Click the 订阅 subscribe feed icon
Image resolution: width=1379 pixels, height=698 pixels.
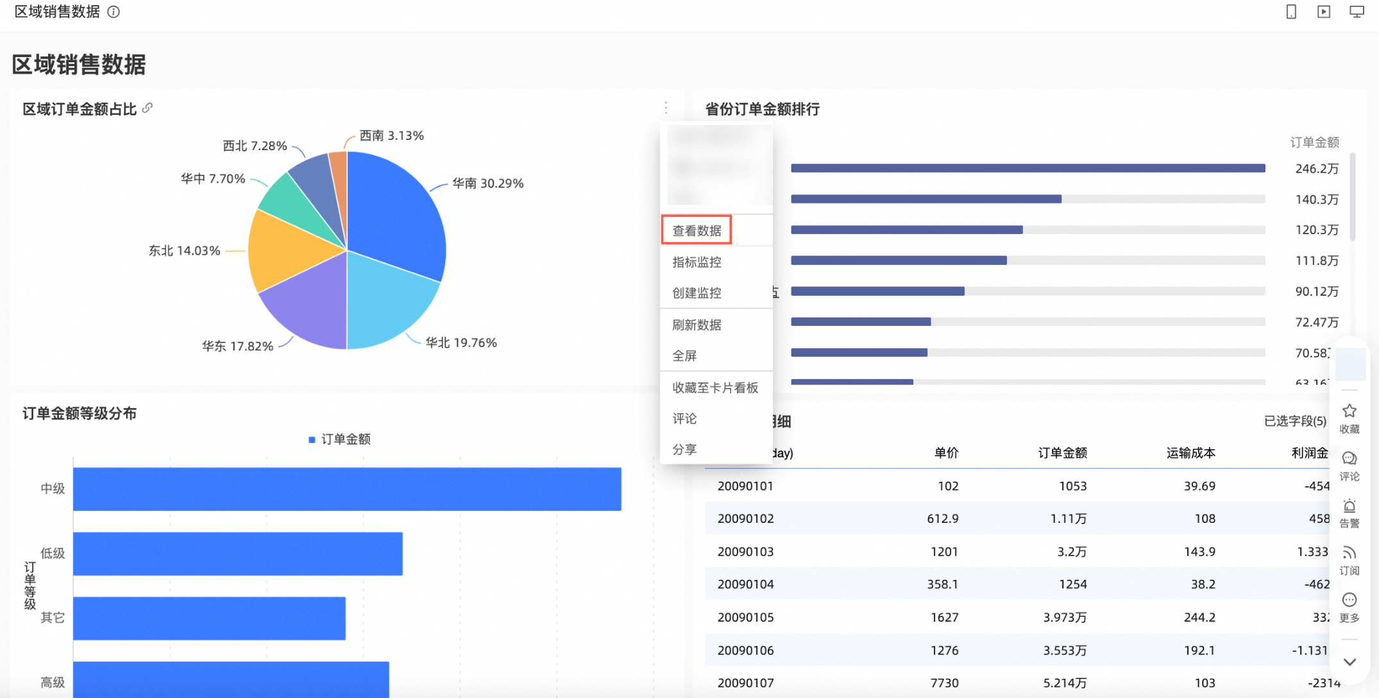(x=1349, y=553)
